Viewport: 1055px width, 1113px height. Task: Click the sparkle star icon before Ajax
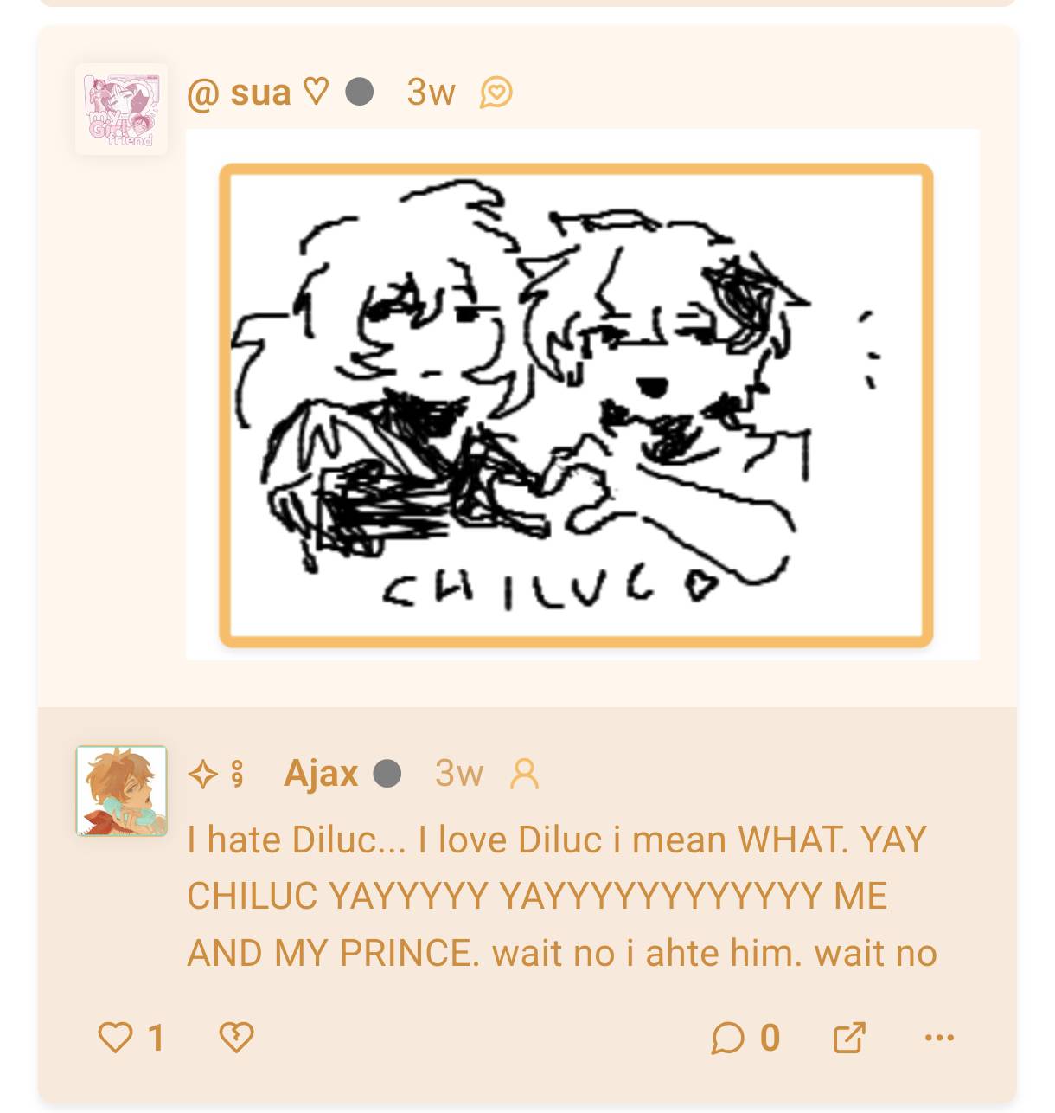click(x=202, y=774)
